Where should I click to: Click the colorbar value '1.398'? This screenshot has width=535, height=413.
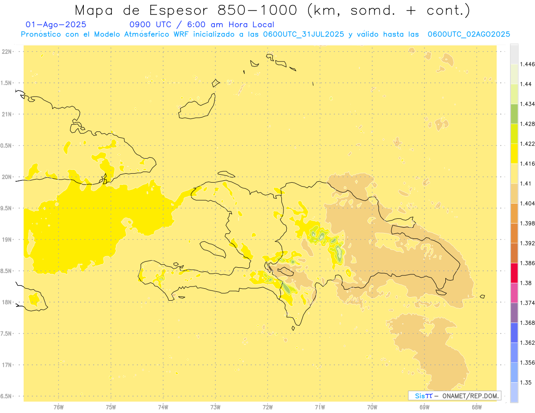pyautogui.click(x=527, y=223)
